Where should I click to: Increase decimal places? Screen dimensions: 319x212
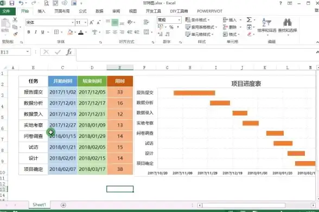point(161,34)
